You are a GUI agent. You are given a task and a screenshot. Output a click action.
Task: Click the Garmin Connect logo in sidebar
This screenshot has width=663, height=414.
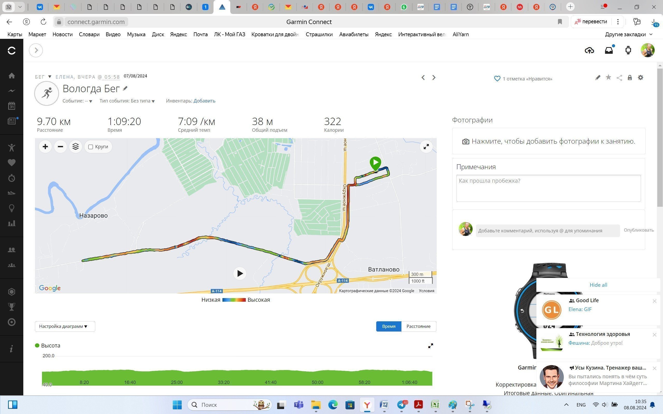(11, 50)
